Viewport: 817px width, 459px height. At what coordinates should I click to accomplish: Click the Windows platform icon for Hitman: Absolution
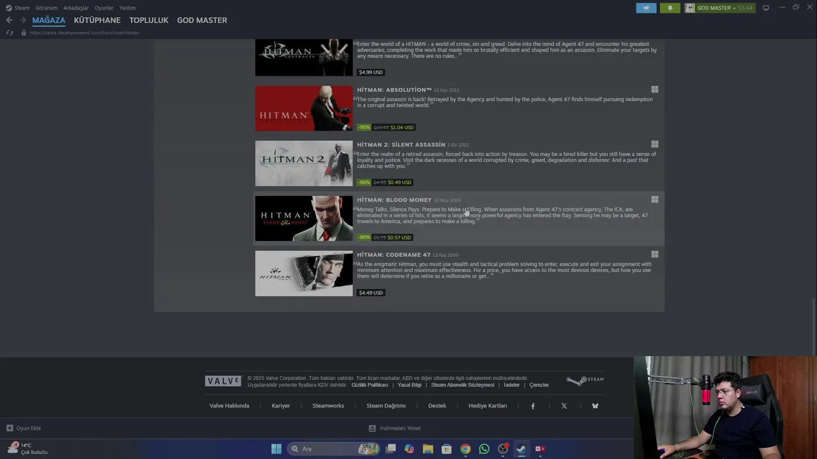click(654, 89)
